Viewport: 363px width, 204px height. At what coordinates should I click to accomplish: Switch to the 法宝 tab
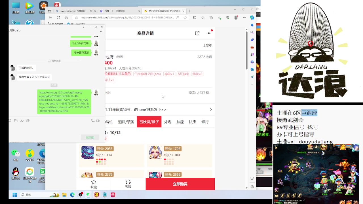point(193,122)
